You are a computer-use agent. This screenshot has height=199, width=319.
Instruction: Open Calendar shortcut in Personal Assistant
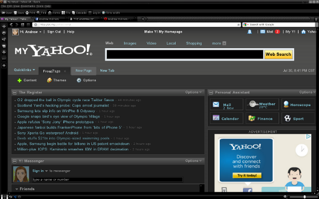[227, 118]
